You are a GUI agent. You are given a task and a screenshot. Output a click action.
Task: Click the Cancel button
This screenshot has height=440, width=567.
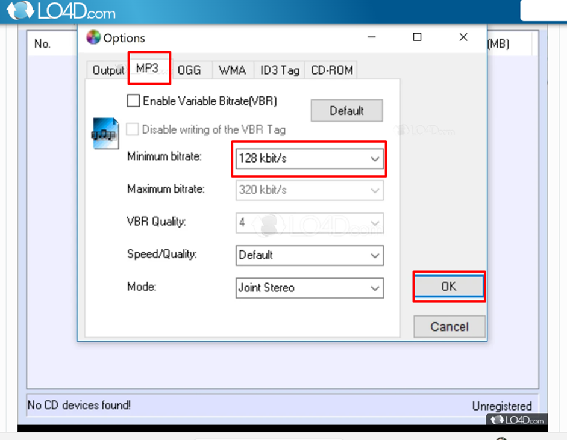[x=449, y=327]
